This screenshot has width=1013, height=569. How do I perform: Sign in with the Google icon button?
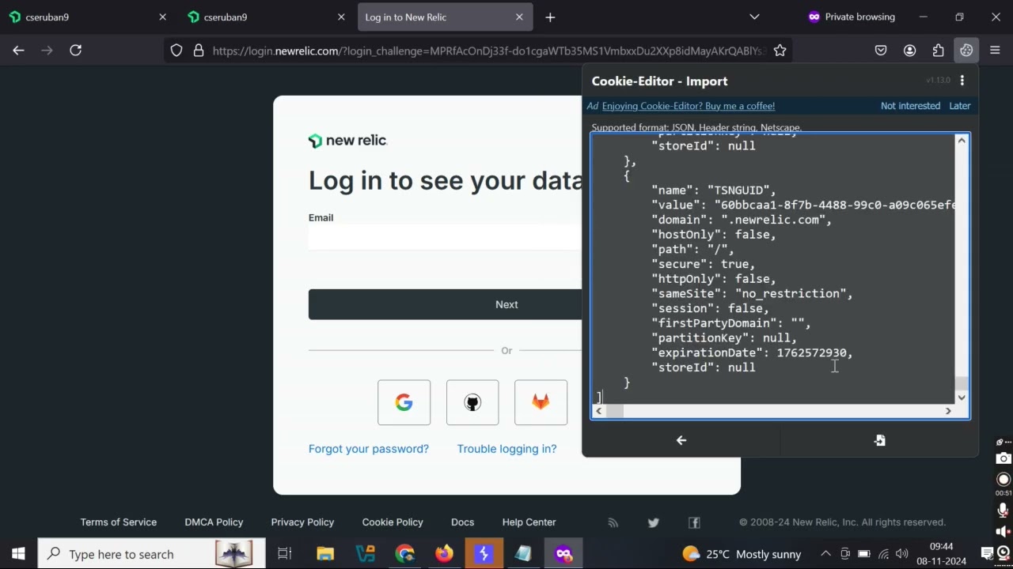coord(404,402)
